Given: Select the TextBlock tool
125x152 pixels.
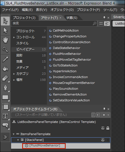Looking at the screenshot, I should point(5,116).
